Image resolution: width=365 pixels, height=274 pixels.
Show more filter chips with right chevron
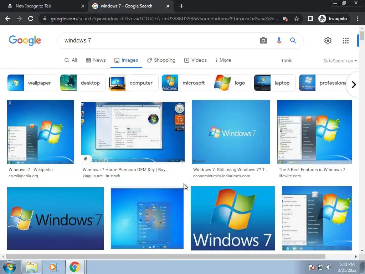tap(354, 84)
